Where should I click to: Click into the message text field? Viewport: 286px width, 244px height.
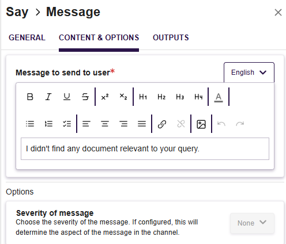[145, 148]
